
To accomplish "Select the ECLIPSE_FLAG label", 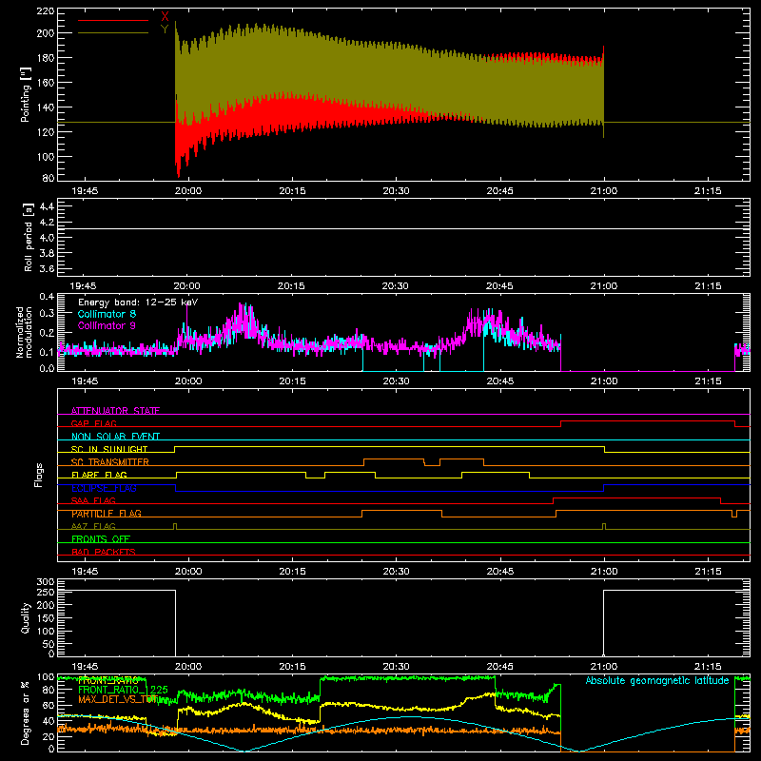I will point(104,488).
